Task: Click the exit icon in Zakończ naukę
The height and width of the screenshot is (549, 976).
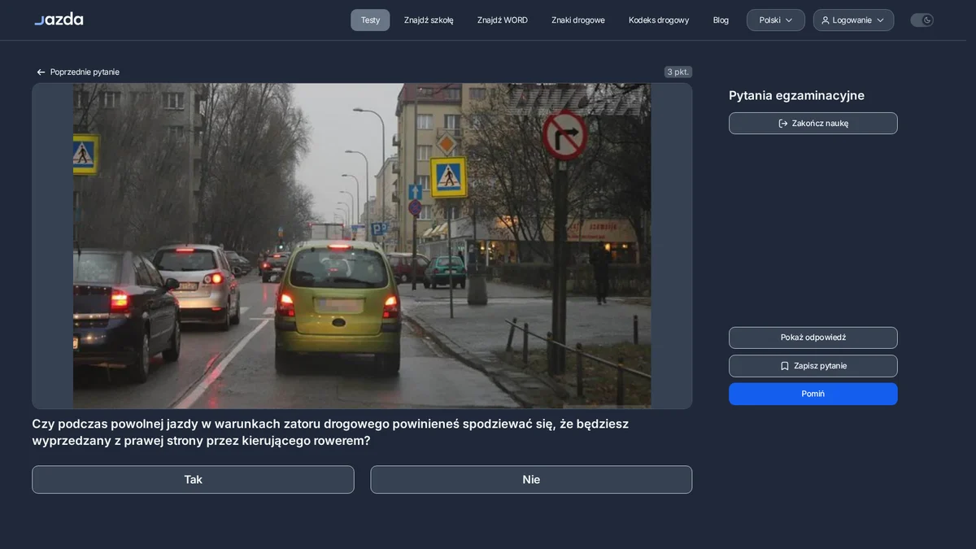Action: click(x=783, y=124)
